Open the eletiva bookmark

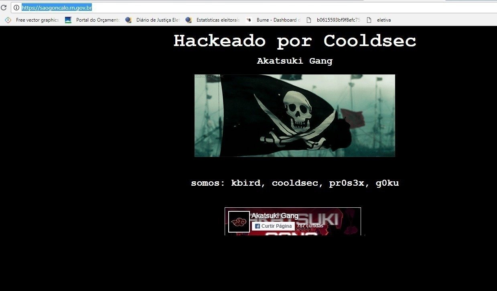pyautogui.click(x=383, y=20)
